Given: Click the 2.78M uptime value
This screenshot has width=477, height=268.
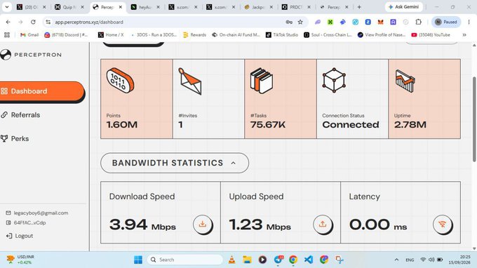Looking at the screenshot, I should click(410, 125).
